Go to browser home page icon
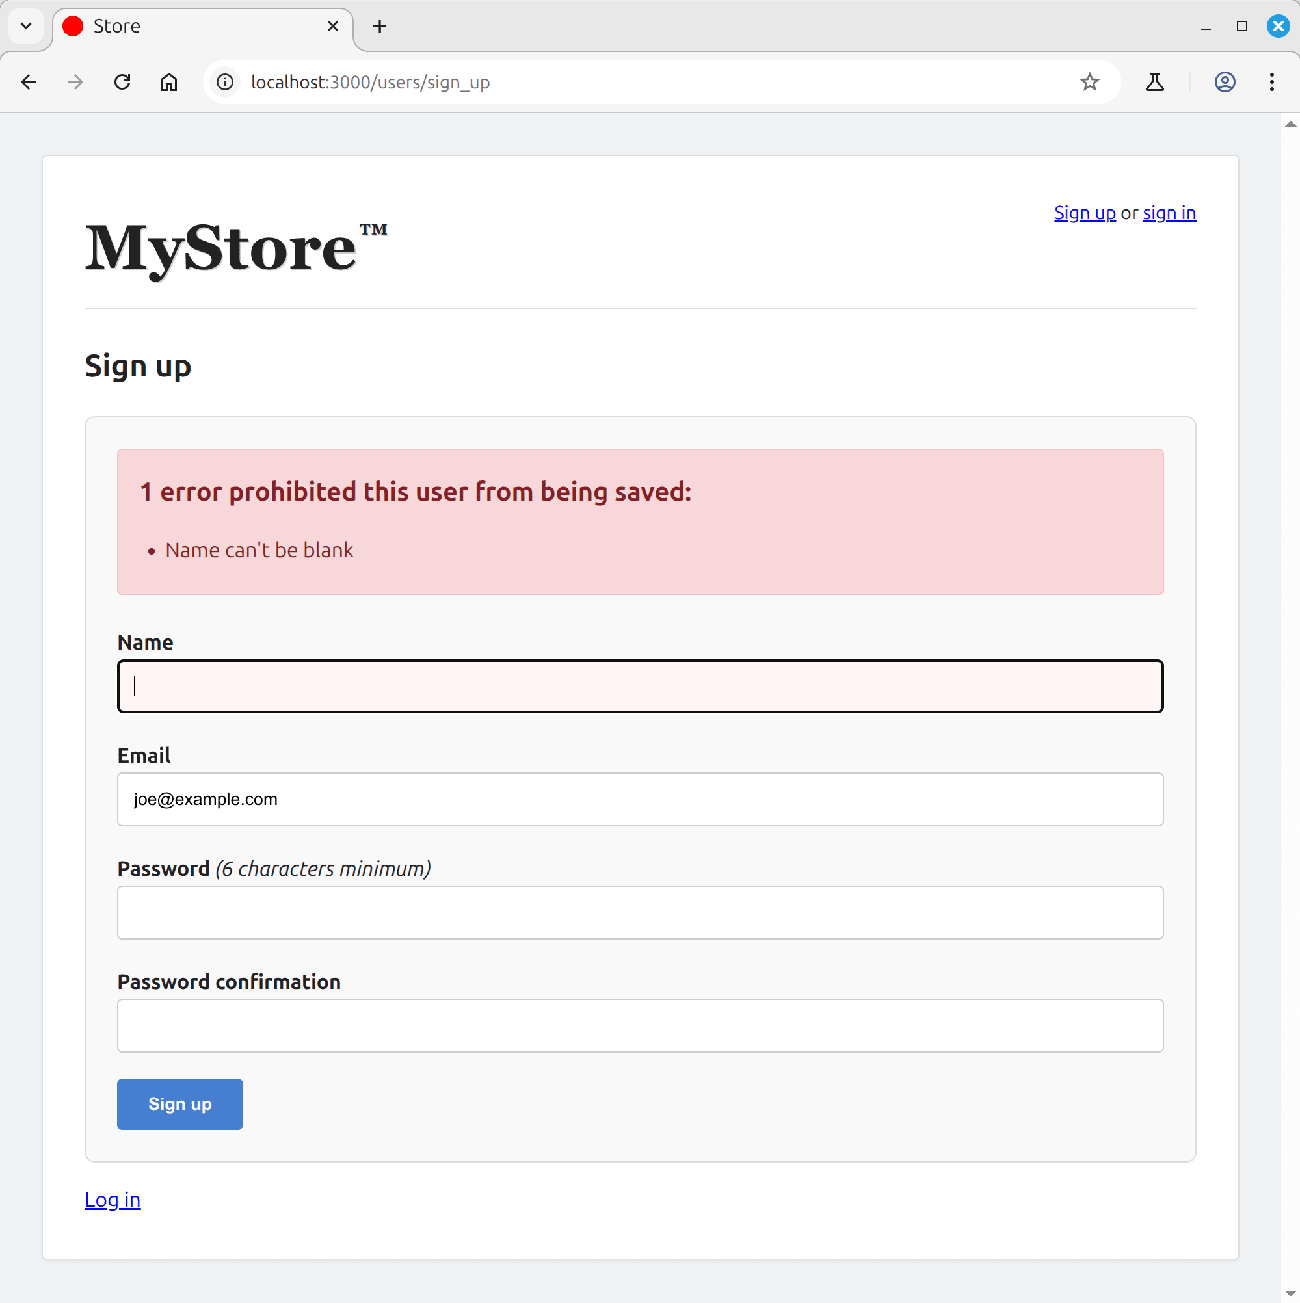Viewport: 1300px width, 1303px height. (168, 83)
